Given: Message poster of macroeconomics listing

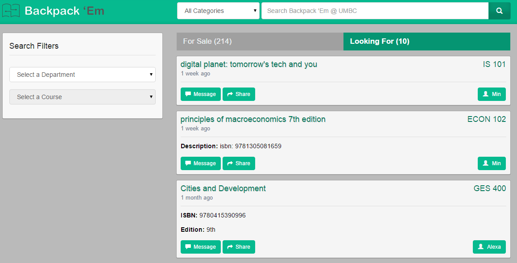Looking at the screenshot, I should [x=200, y=163].
